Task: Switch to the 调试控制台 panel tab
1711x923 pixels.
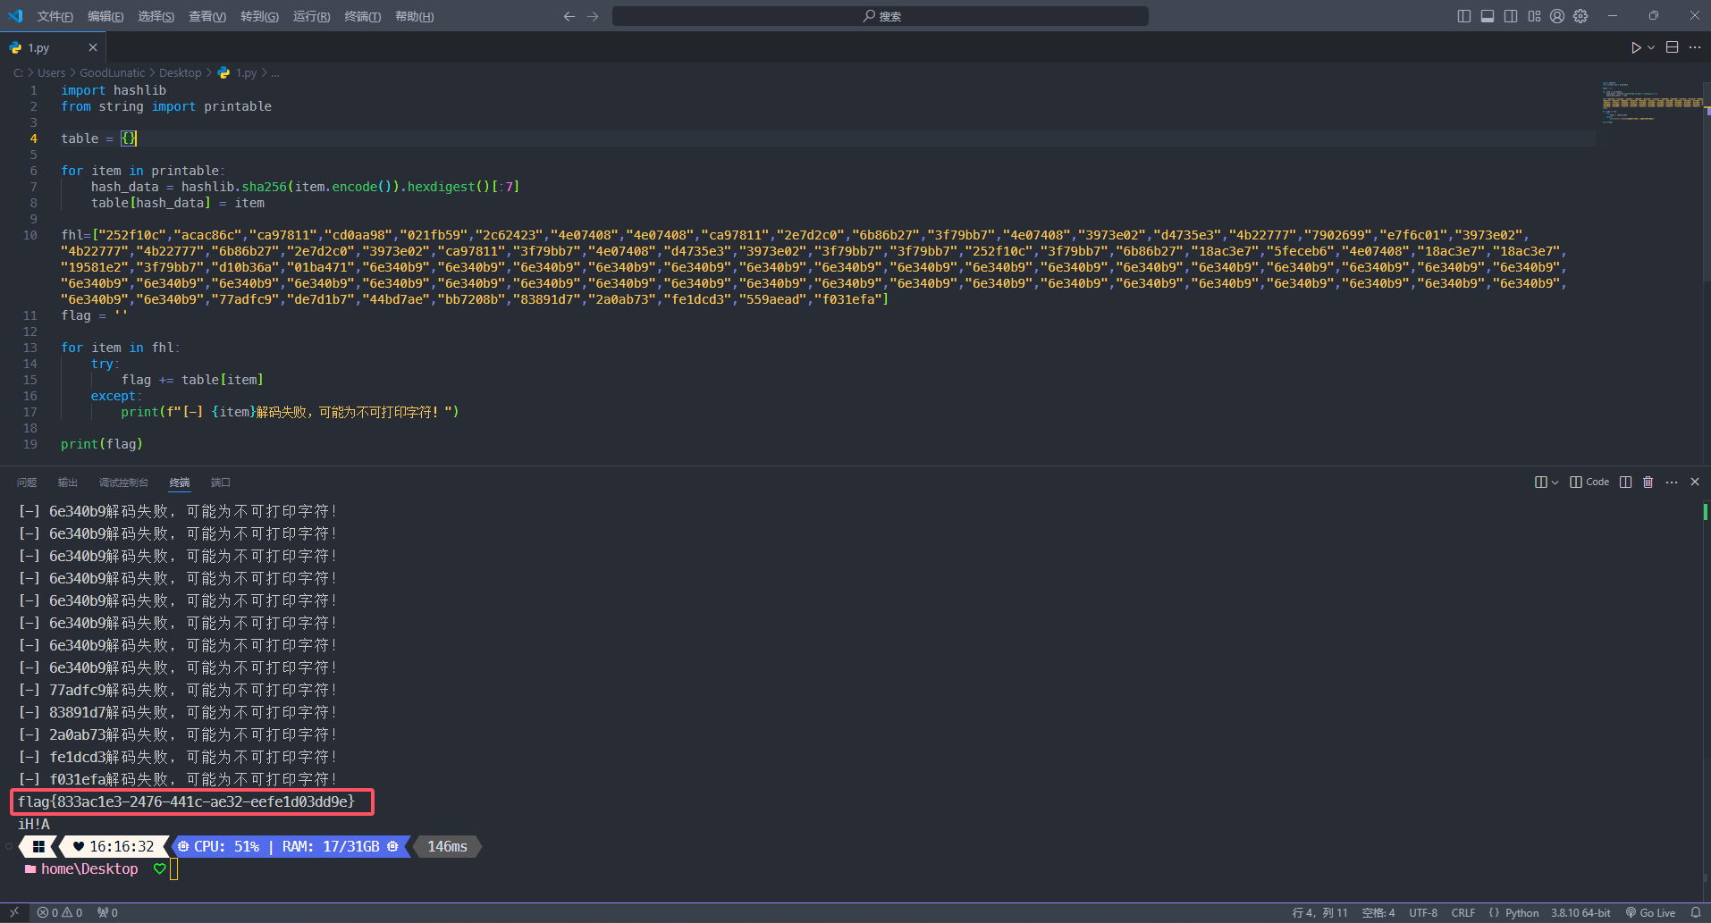Action: pyautogui.click(x=123, y=482)
